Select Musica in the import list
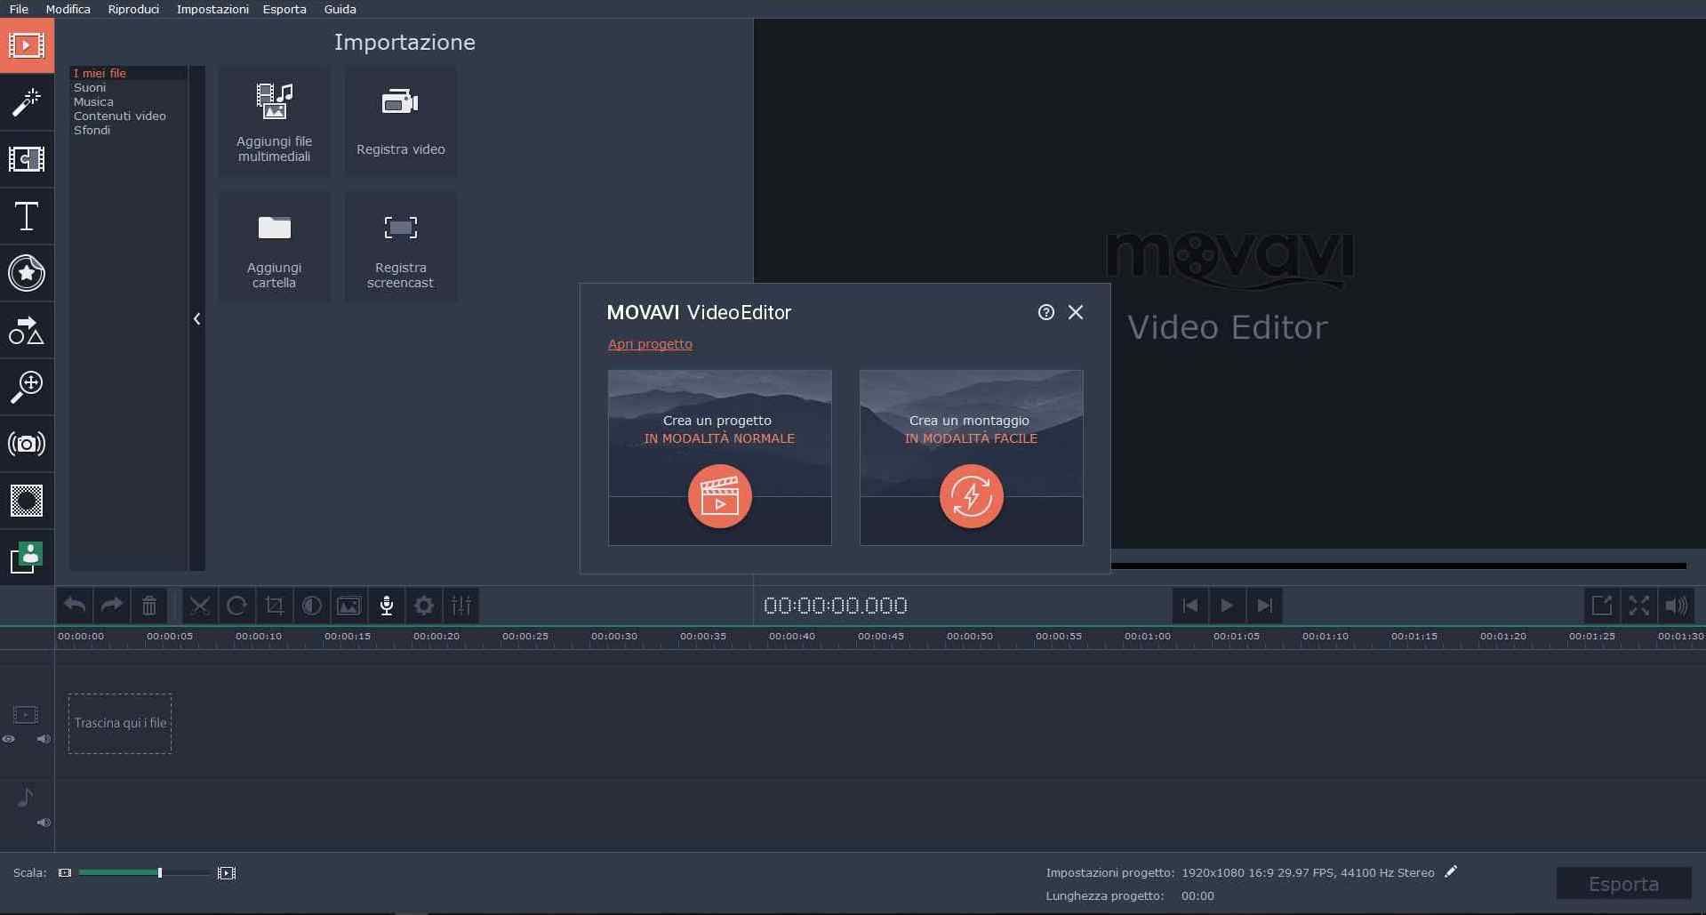 [x=93, y=102]
